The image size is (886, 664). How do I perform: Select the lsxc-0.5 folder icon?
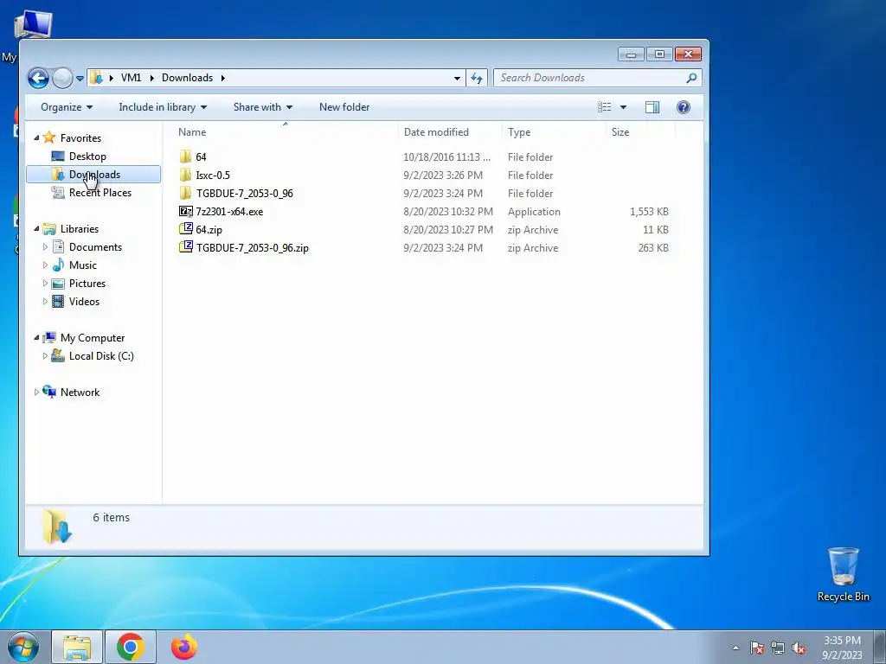pyautogui.click(x=185, y=175)
